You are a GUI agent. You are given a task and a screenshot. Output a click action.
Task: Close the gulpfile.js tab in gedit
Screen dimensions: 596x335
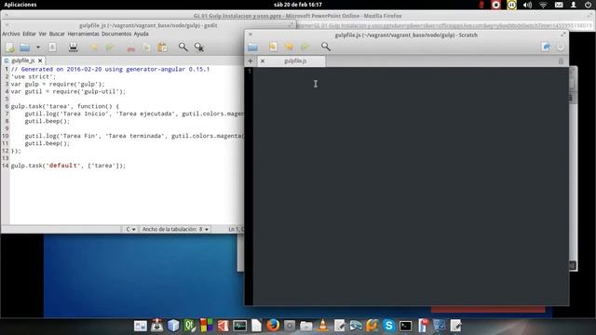coord(40,60)
